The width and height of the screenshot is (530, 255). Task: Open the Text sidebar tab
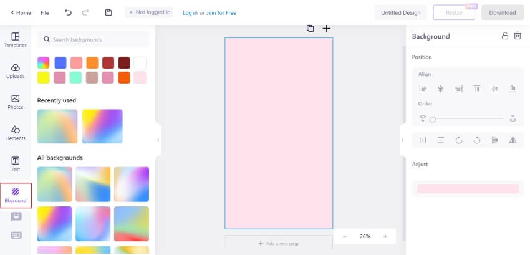tap(15, 165)
